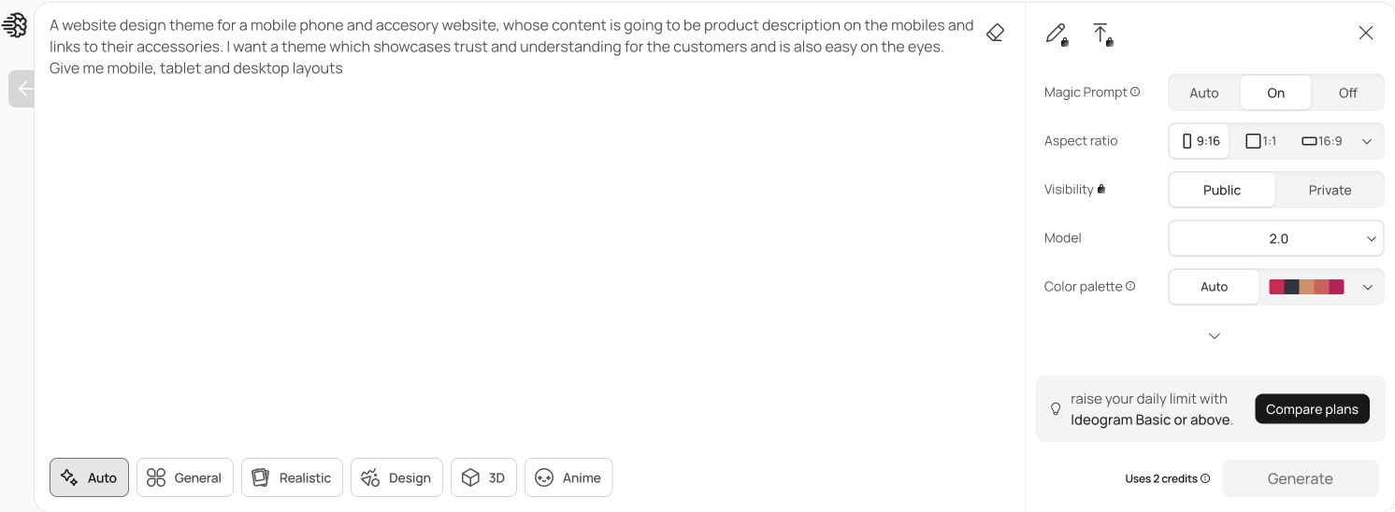Click the Compare plans button

pyautogui.click(x=1312, y=409)
